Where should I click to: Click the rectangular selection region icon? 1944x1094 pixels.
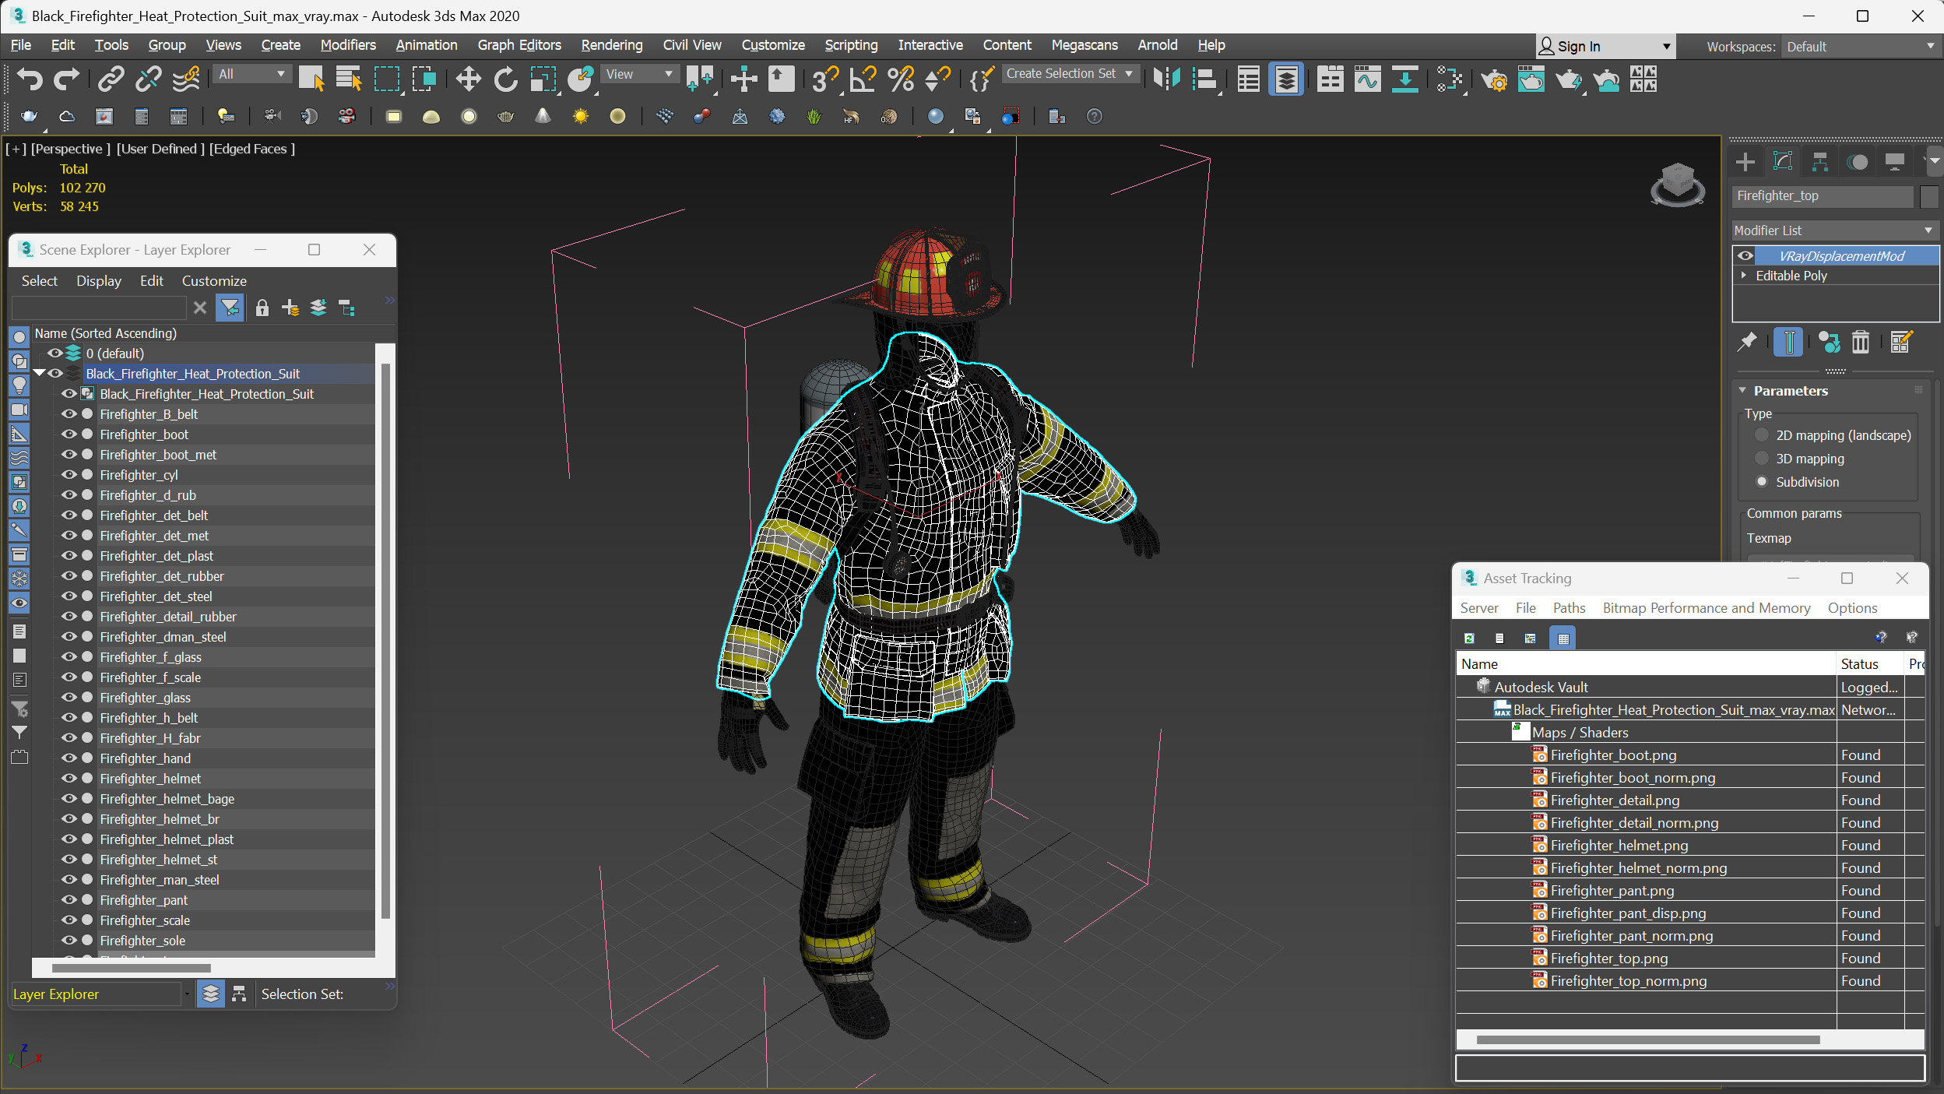click(x=387, y=79)
